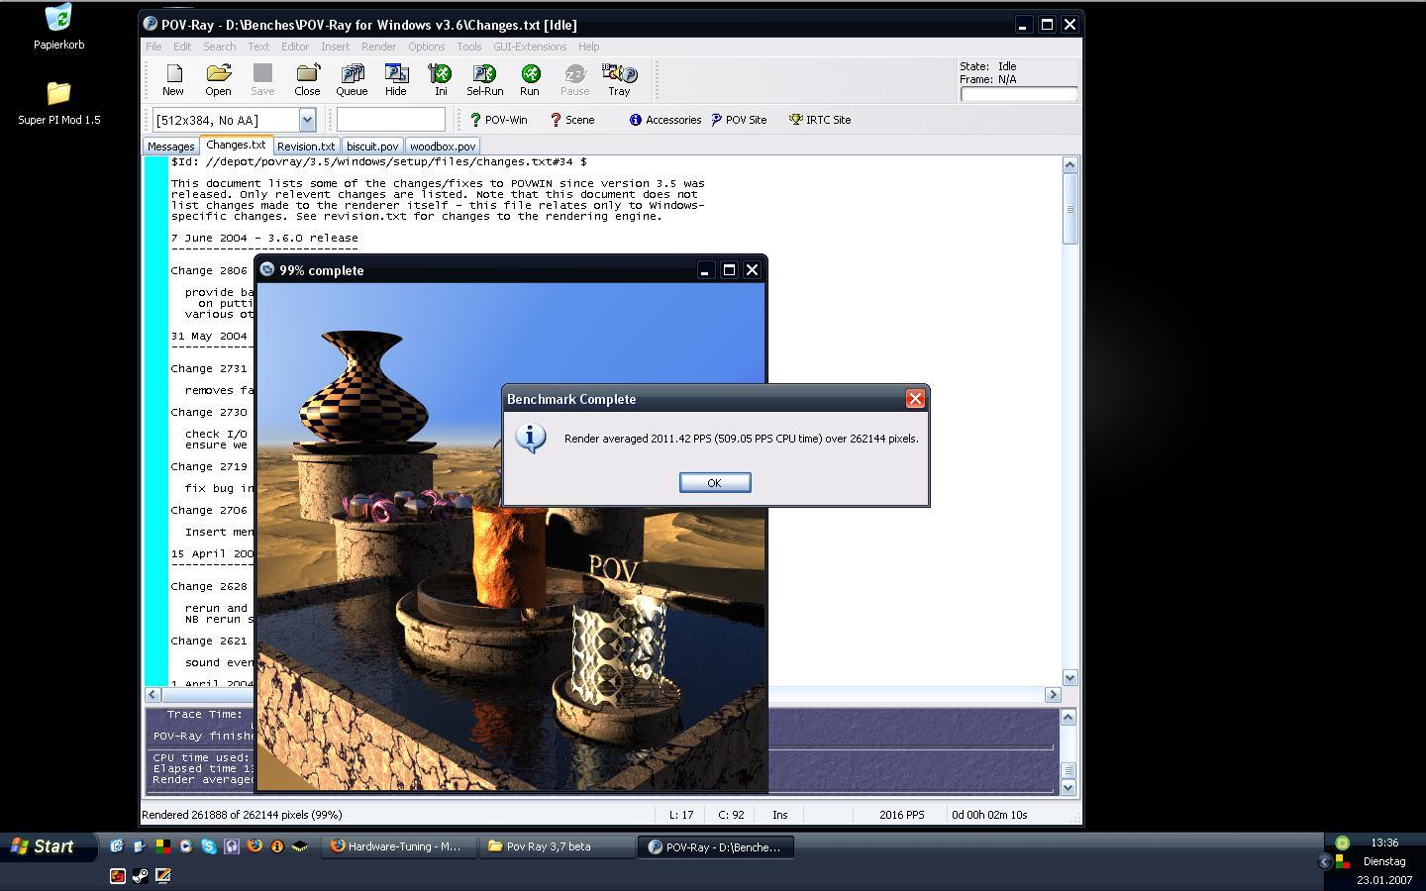The image size is (1426, 891).
Task: Open the Render menu
Action: 378,47
